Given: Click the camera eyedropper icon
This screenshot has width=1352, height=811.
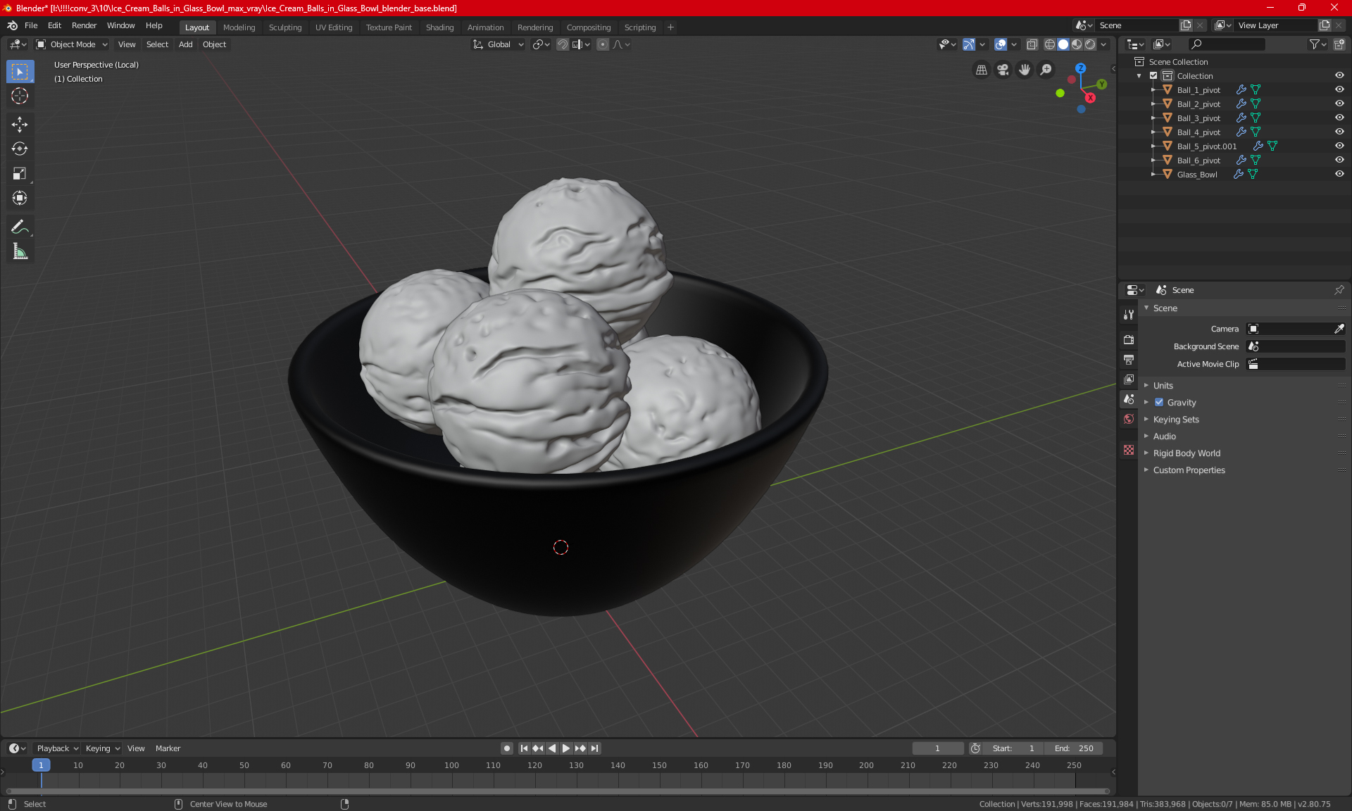Looking at the screenshot, I should point(1339,329).
